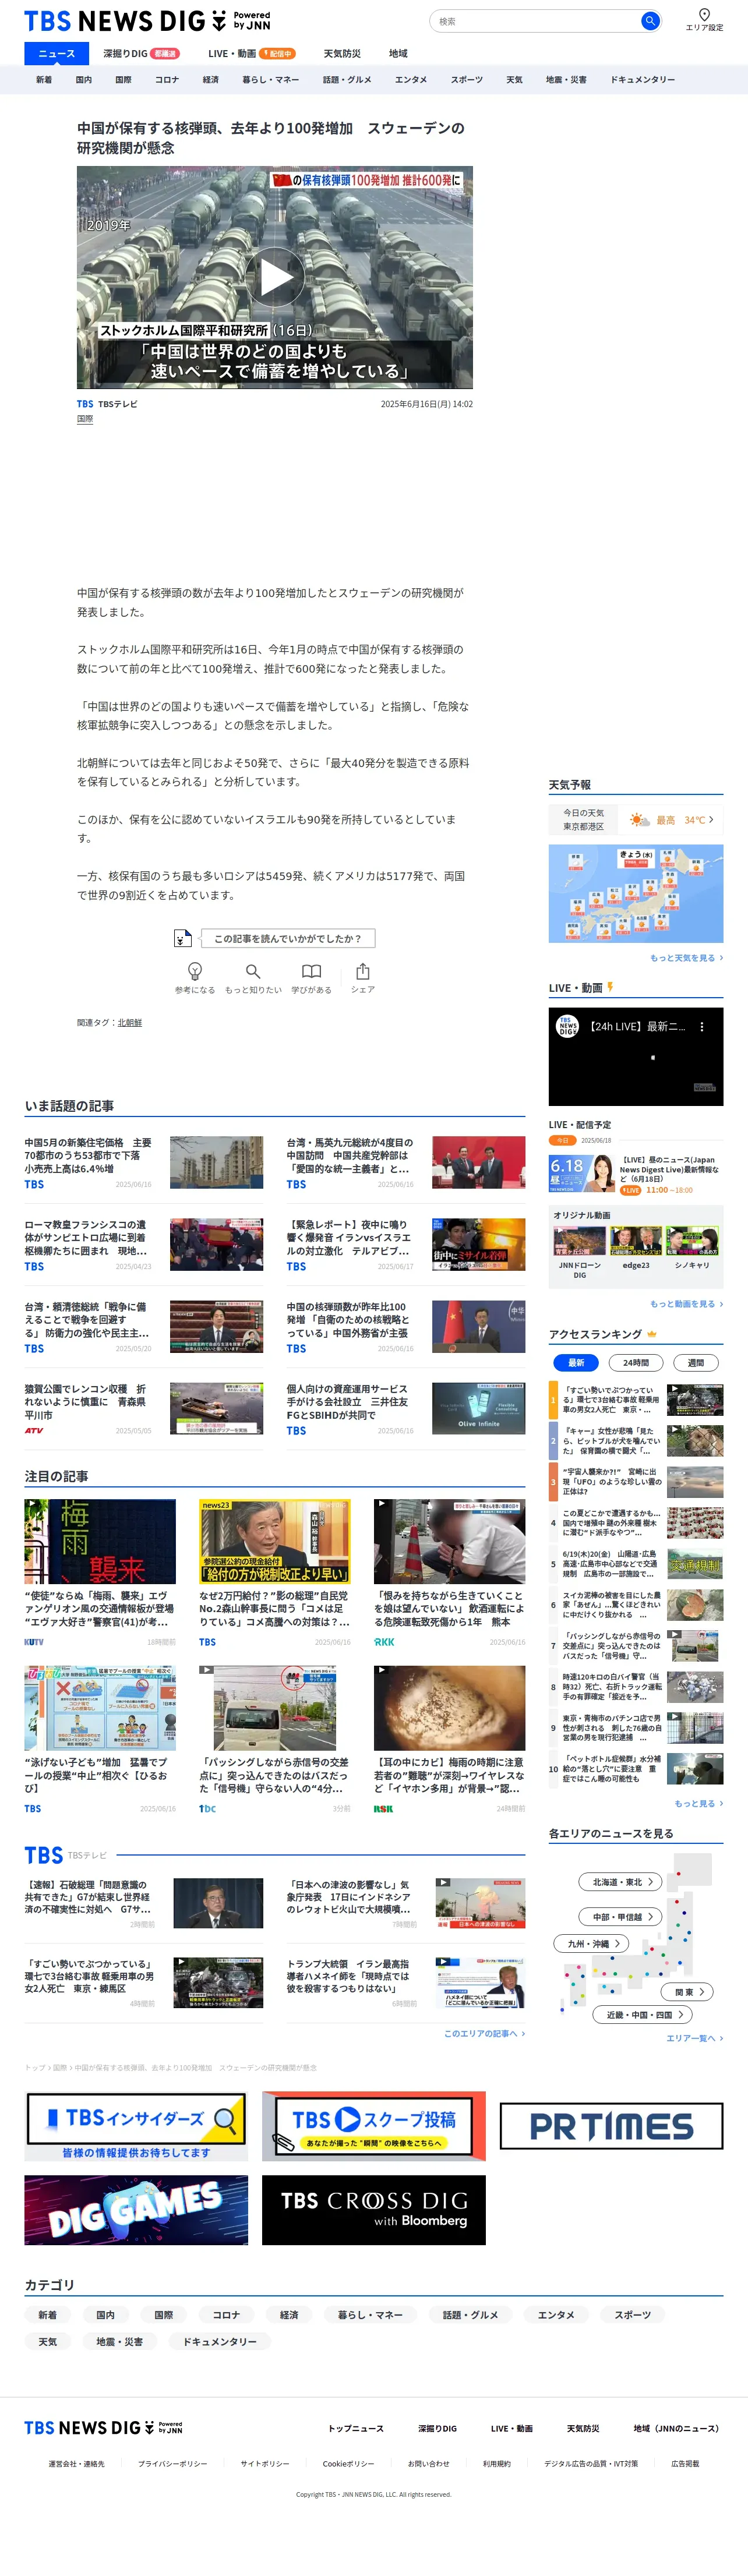Switch to the ニュース tab
Screen dimensions: 748x2576
click(56, 53)
